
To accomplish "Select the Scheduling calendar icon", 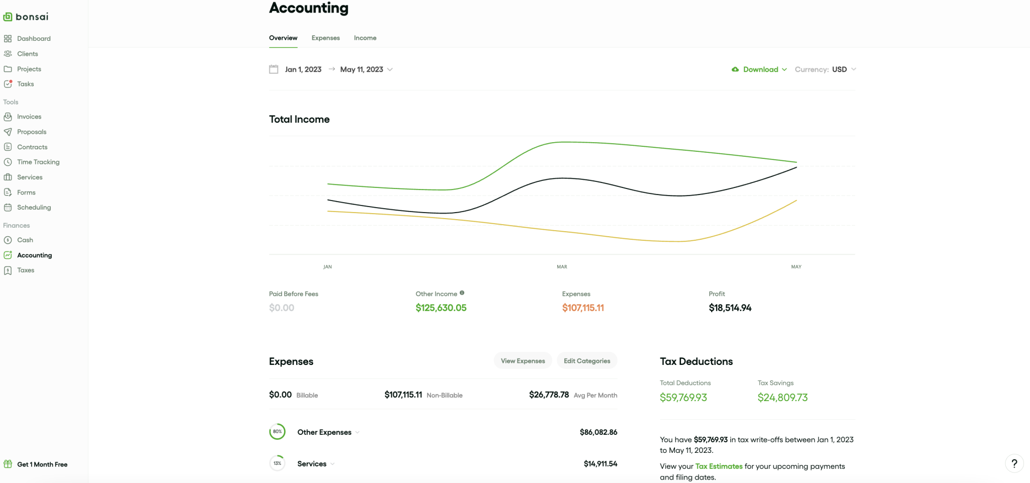I will (x=8, y=207).
